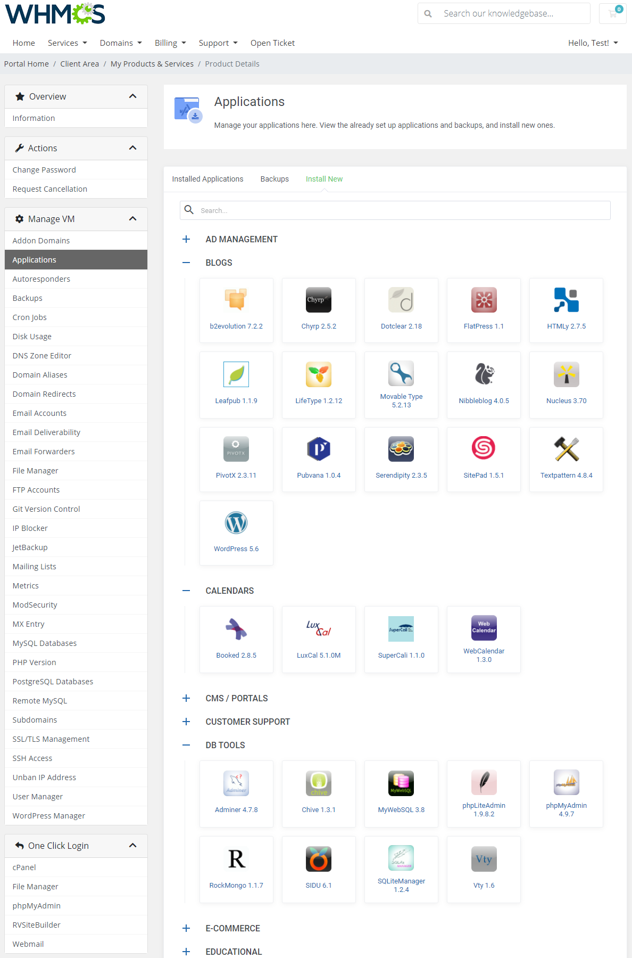Pick the SitePad 1.5.1 spiral icon
The image size is (632, 958).
(x=484, y=448)
